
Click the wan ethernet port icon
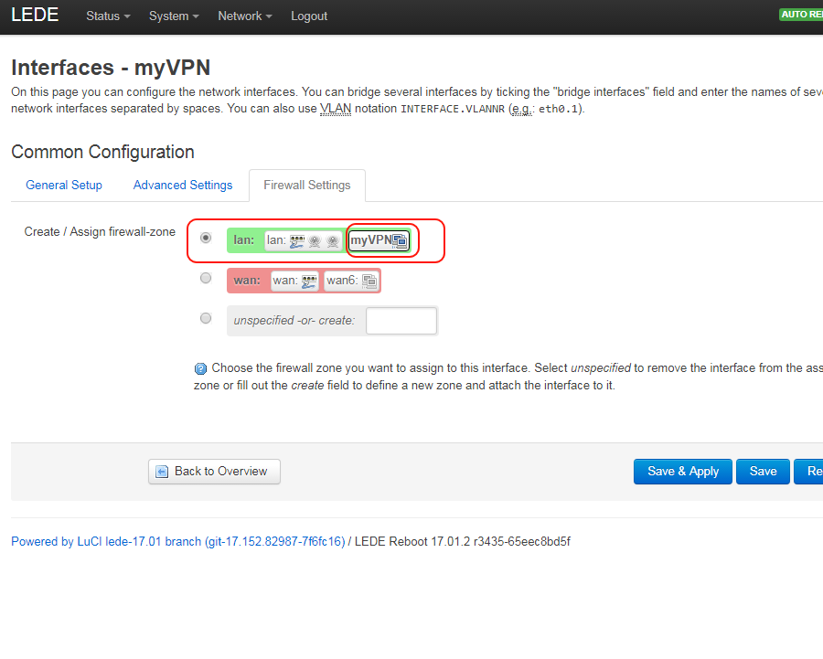click(309, 281)
